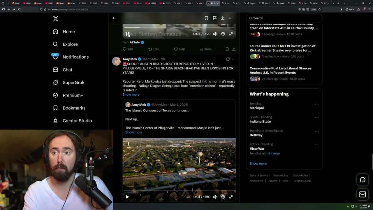The image size is (373, 210).
Task: Open more options for Indiana State trend
Action: (317, 118)
